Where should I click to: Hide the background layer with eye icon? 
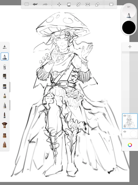tap(125, 132)
